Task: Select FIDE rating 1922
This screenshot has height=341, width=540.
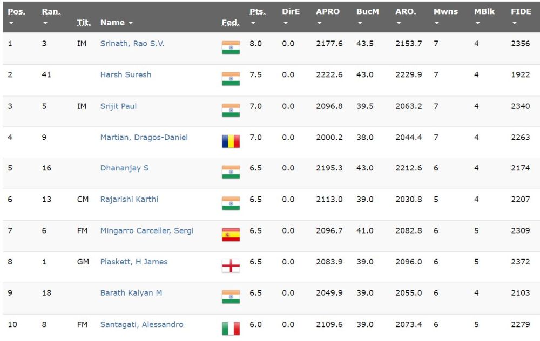Action: coord(521,74)
